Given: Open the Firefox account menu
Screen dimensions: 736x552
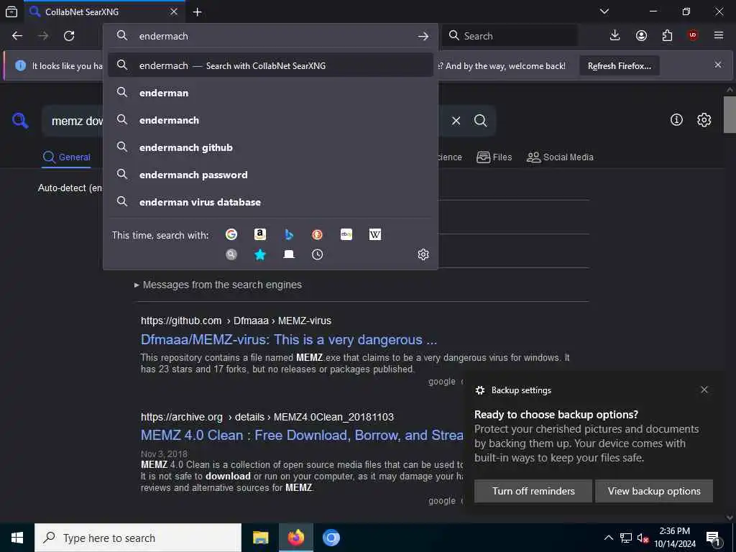Looking at the screenshot, I should click(641, 36).
